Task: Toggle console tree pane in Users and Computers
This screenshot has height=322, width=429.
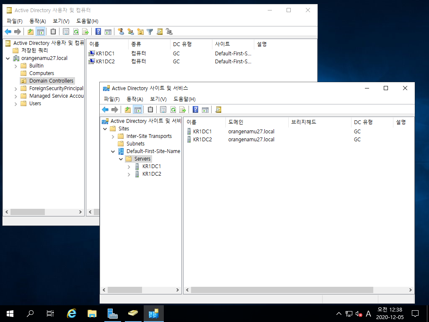Action: pos(41,32)
